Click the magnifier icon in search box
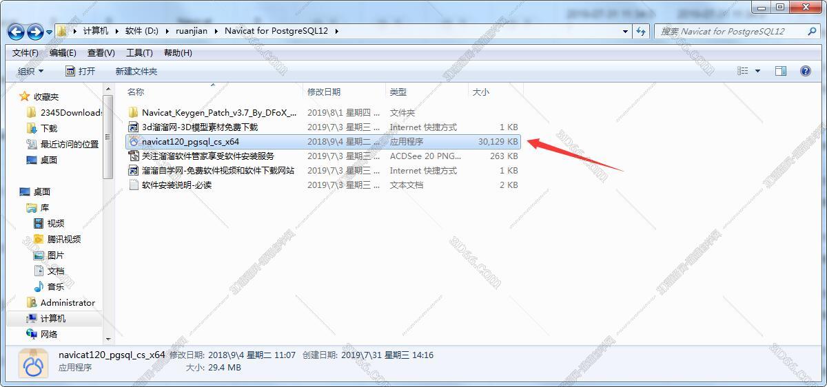827x387 pixels. (x=811, y=31)
